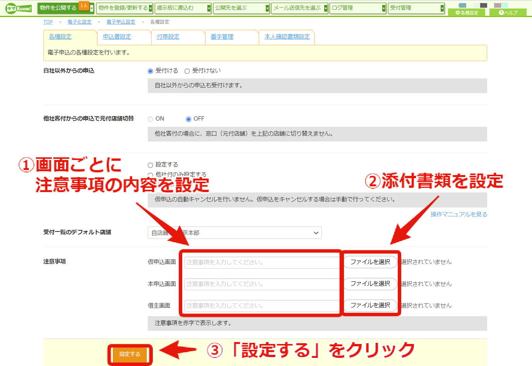532x366 pixels.
Task: Open the 受付一覧のデフォルト店舗 select box
Action: point(234,233)
